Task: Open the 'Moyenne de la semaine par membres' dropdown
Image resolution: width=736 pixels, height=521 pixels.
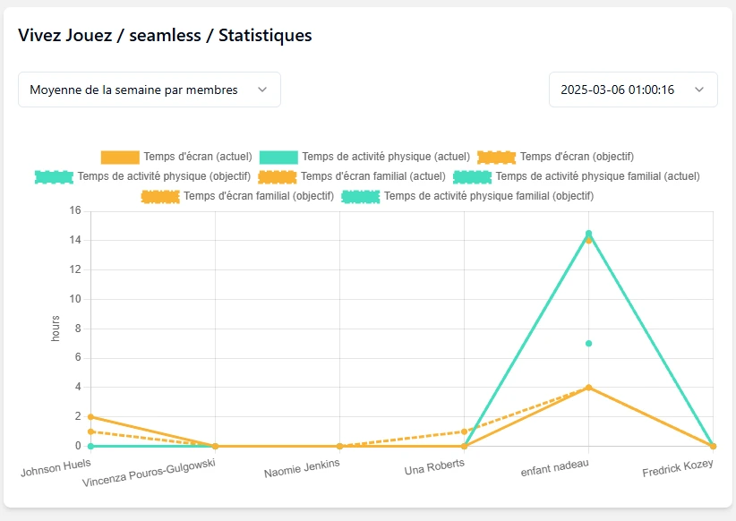Action: [x=150, y=90]
